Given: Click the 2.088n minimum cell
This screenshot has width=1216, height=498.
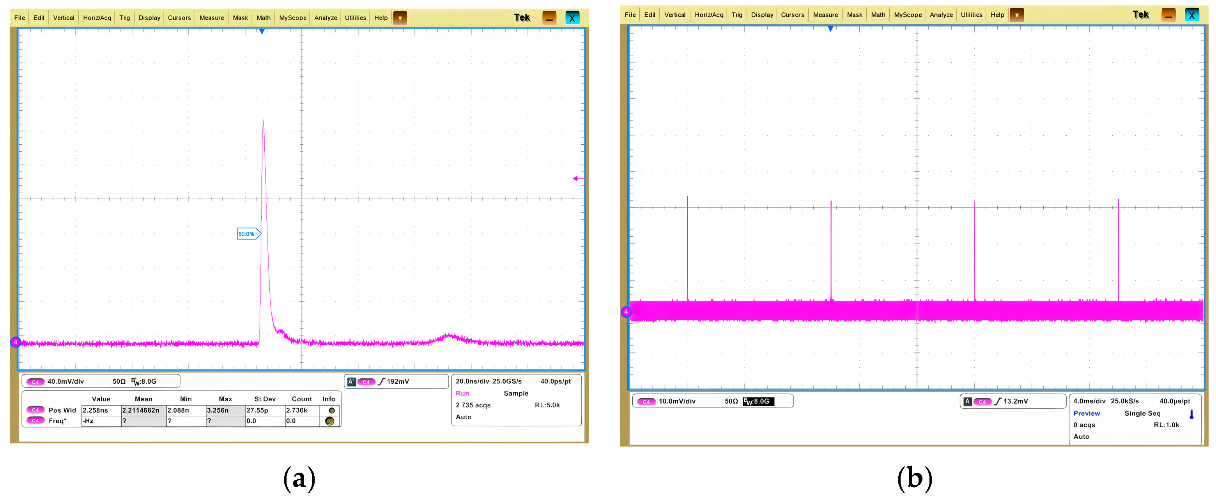Looking at the screenshot, I should coord(186,410).
